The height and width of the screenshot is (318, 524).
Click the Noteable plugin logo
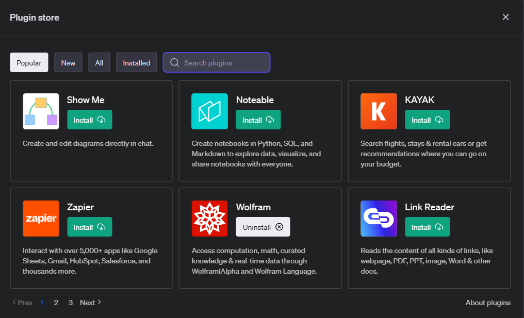[x=209, y=111]
